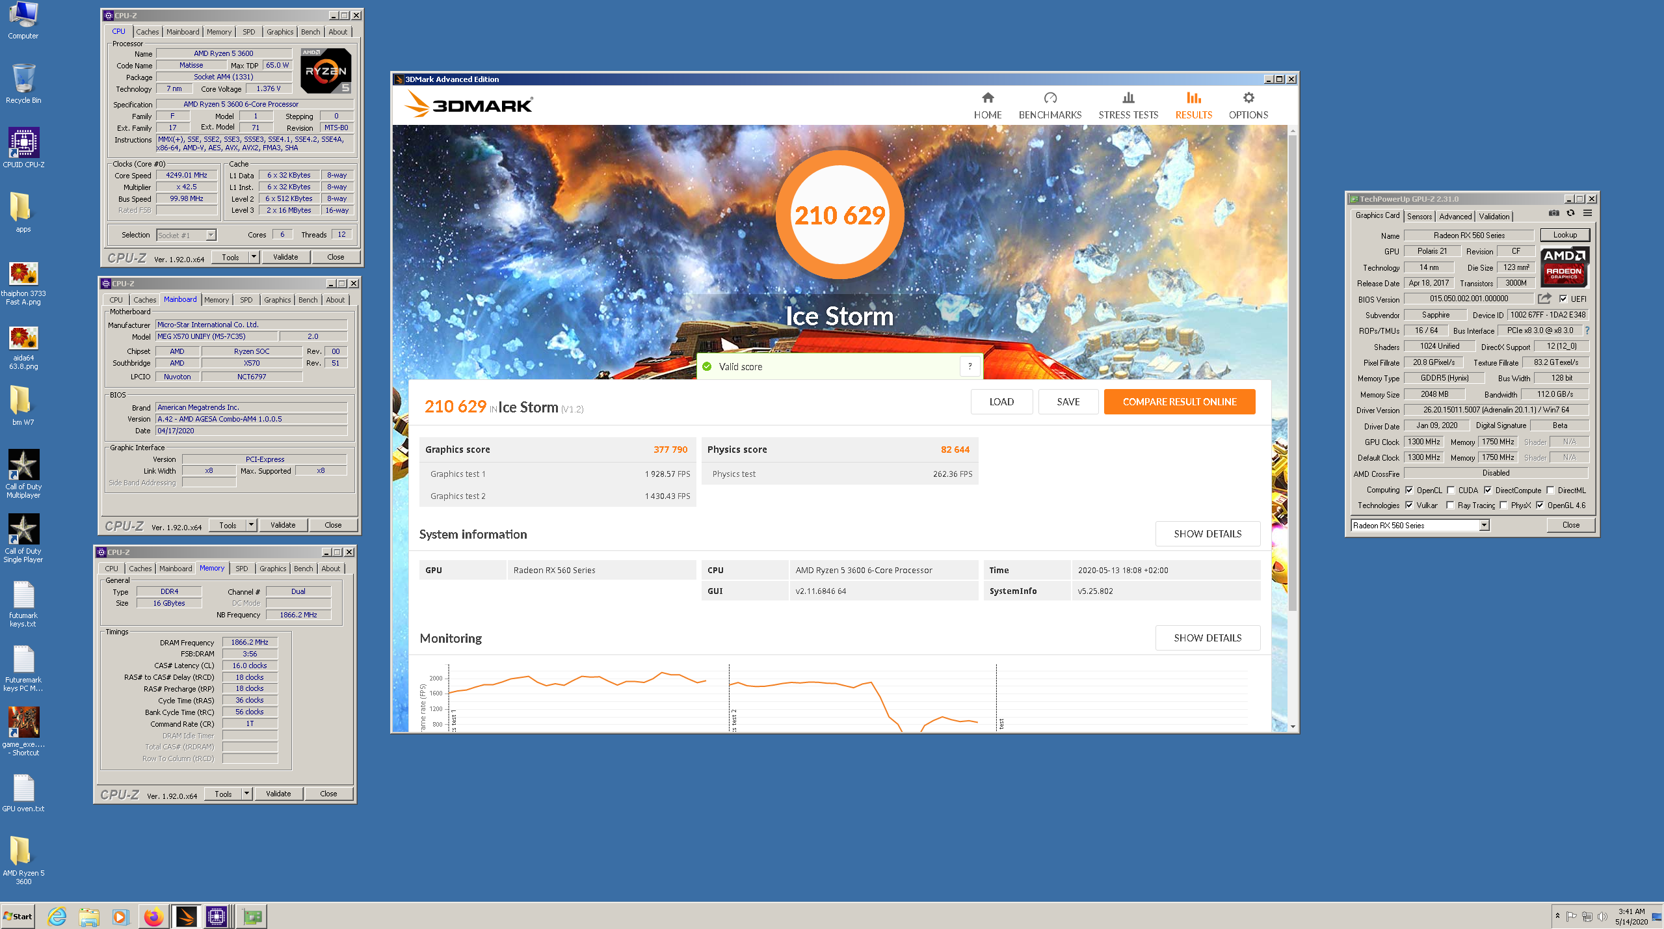1664x929 pixels.
Task: Open aida64 63.8.png desktop file
Action: click(23, 347)
